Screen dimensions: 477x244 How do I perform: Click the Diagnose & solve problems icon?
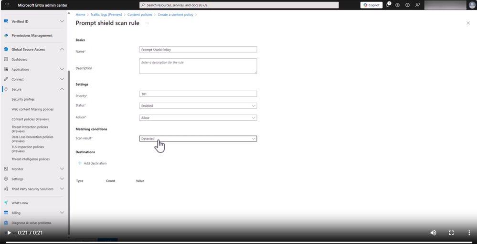6,223
